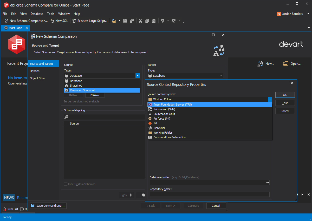This screenshot has height=221, width=312.
Task: Open the Database menu
Action: pyautogui.click(x=37, y=14)
